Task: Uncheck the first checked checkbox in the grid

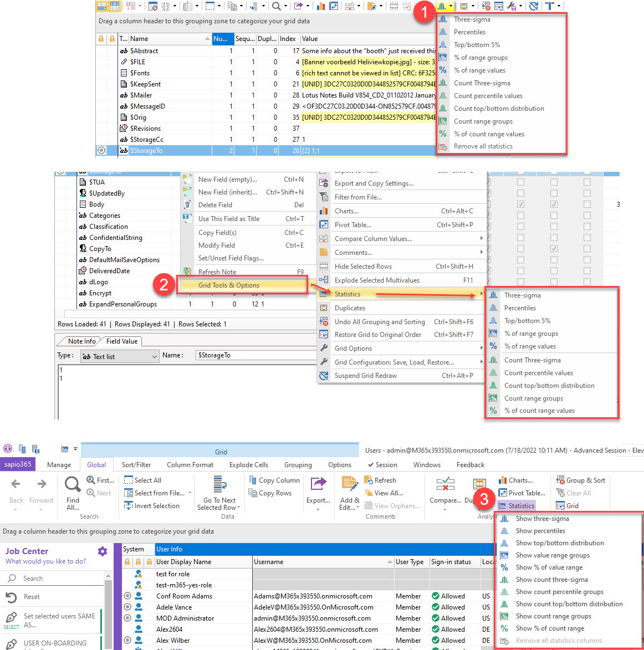Action: (520, 204)
